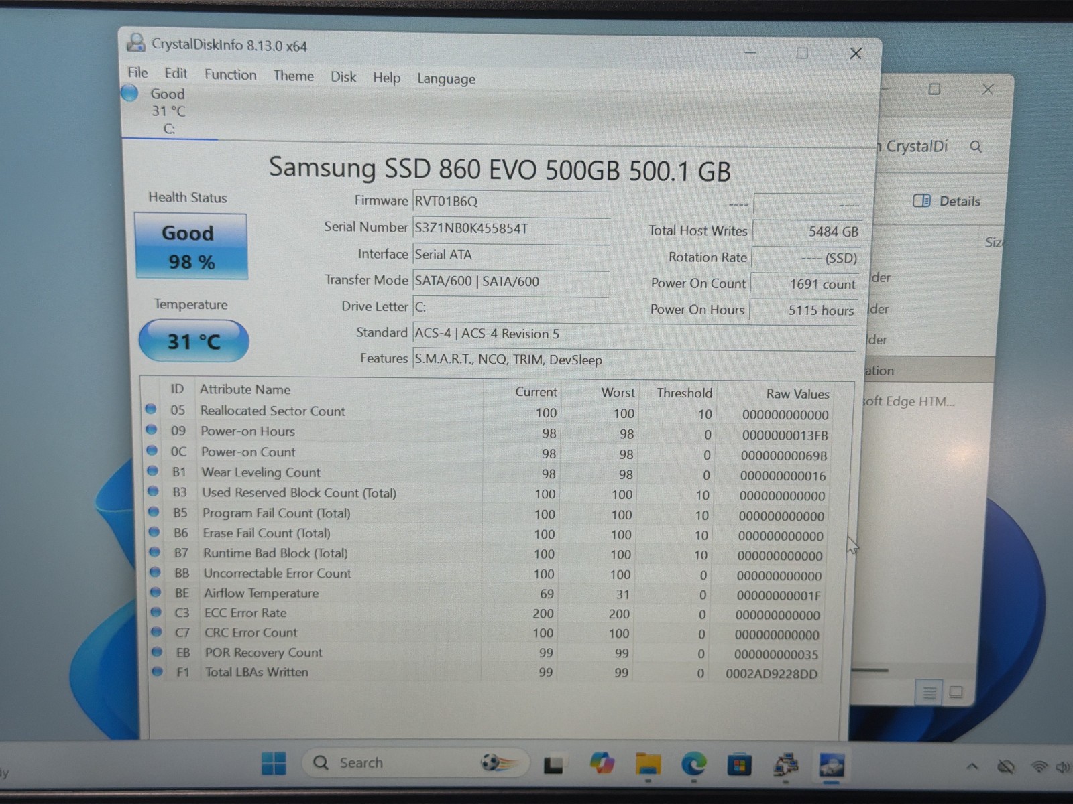Image resolution: width=1073 pixels, height=804 pixels.
Task: Open the Theme menu
Action: (x=293, y=76)
